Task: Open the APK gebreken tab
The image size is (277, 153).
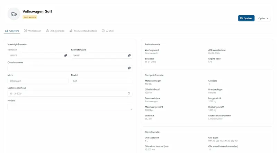Action: [x=55, y=31]
